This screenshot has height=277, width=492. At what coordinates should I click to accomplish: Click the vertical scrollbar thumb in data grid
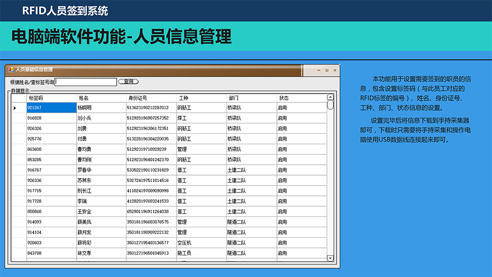pos(330,105)
